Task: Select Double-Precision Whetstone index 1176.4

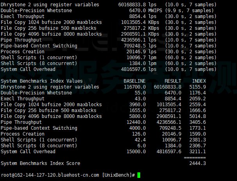Action: coord(198,92)
